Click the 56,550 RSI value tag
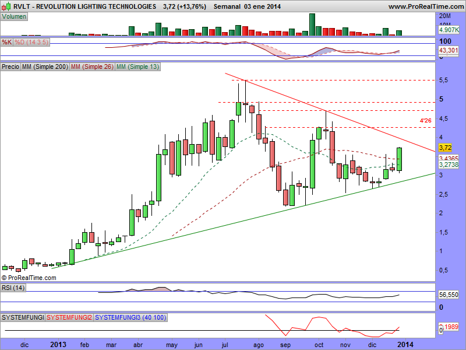Image resolution: width=466 pixels, height=350 pixels. click(449, 295)
